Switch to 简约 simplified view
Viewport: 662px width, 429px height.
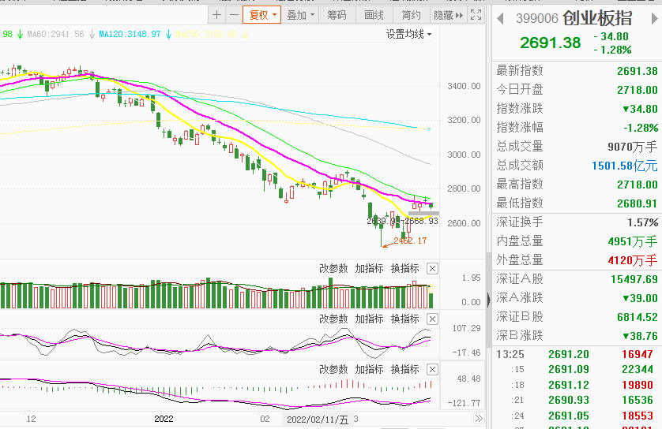pos(412,15)
